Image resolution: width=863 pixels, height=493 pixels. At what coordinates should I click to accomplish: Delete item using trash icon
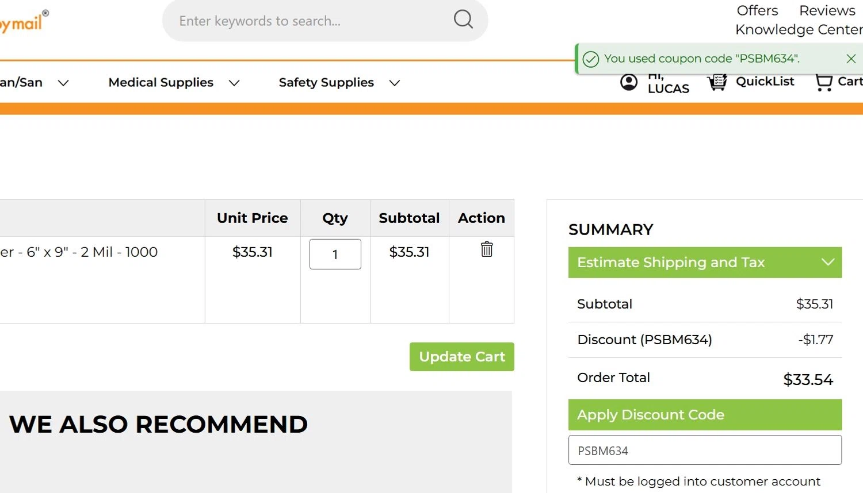click(x=487, y=249)
